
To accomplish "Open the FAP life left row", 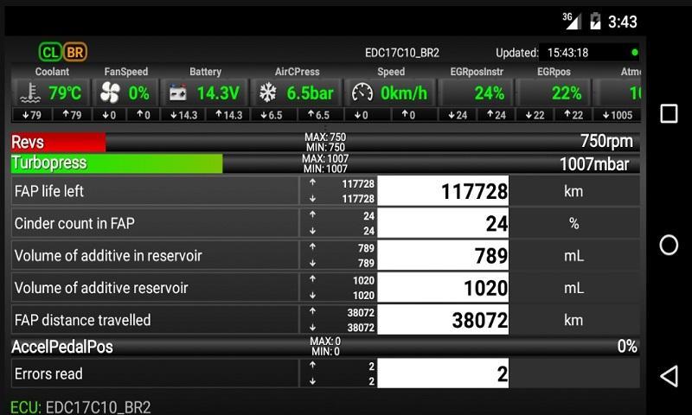I will pos(326,190).
